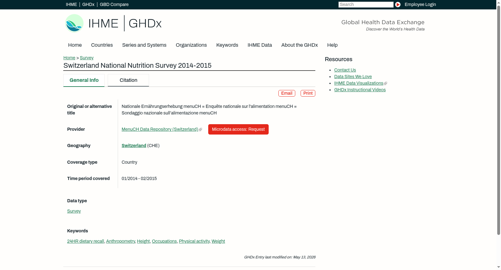Click the 'Country' coverage type value
Screen dimensions: 501x270
pos(129,162)
